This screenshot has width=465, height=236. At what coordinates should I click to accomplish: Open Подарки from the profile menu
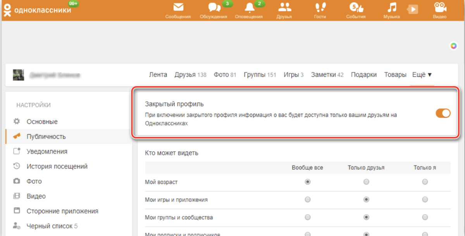[x=364, y=74]
